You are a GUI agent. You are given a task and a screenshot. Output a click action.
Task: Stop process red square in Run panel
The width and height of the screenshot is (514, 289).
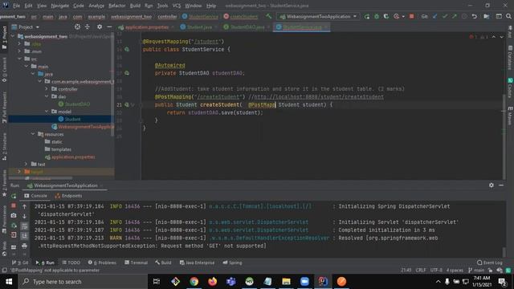click(14, 206)
